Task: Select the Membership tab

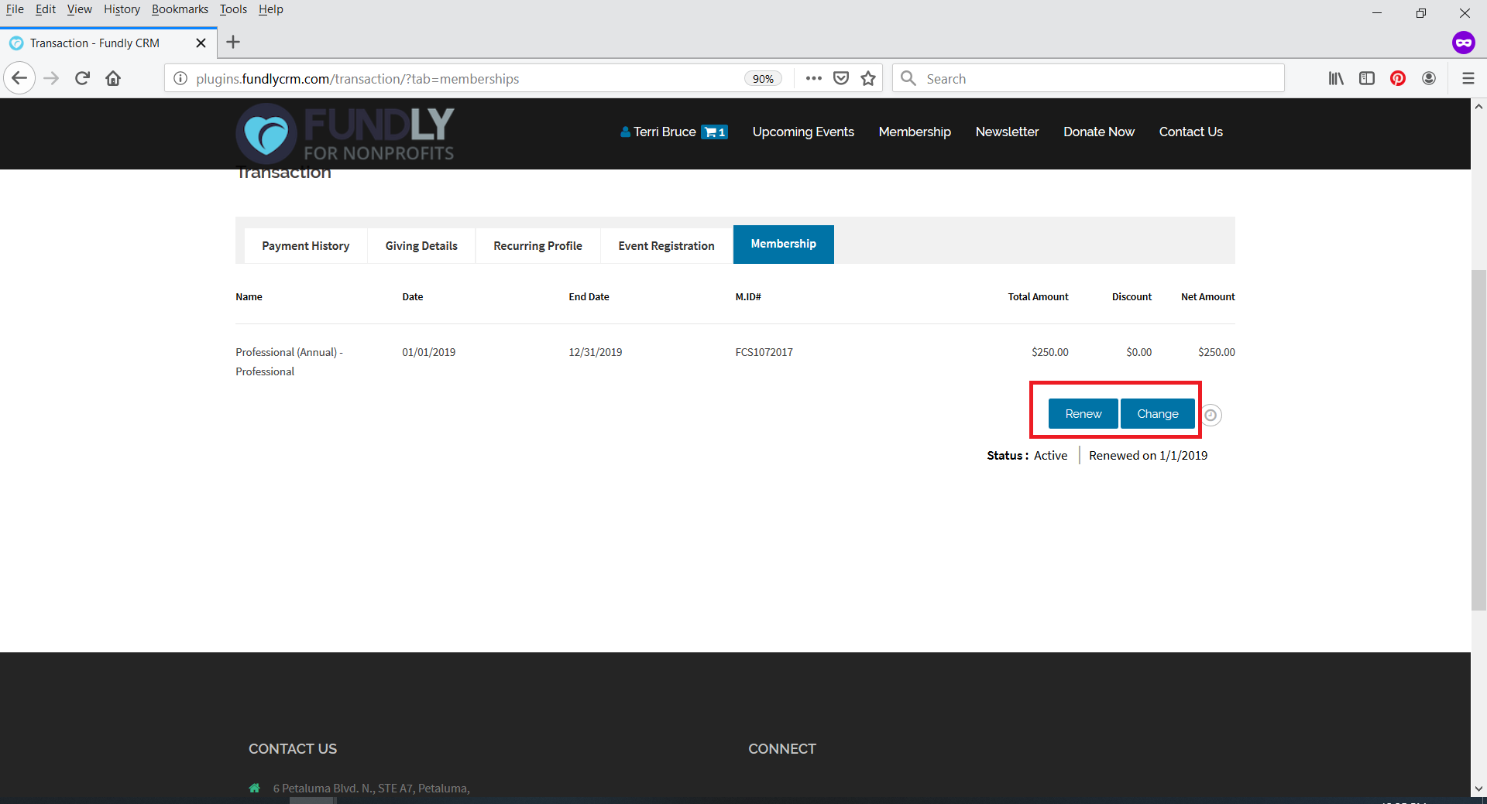Action: click(x=783, y=245)
